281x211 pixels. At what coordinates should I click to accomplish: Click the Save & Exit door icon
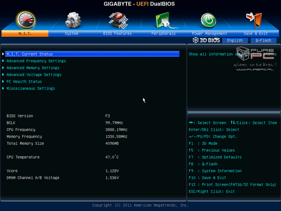pos(254,21)
